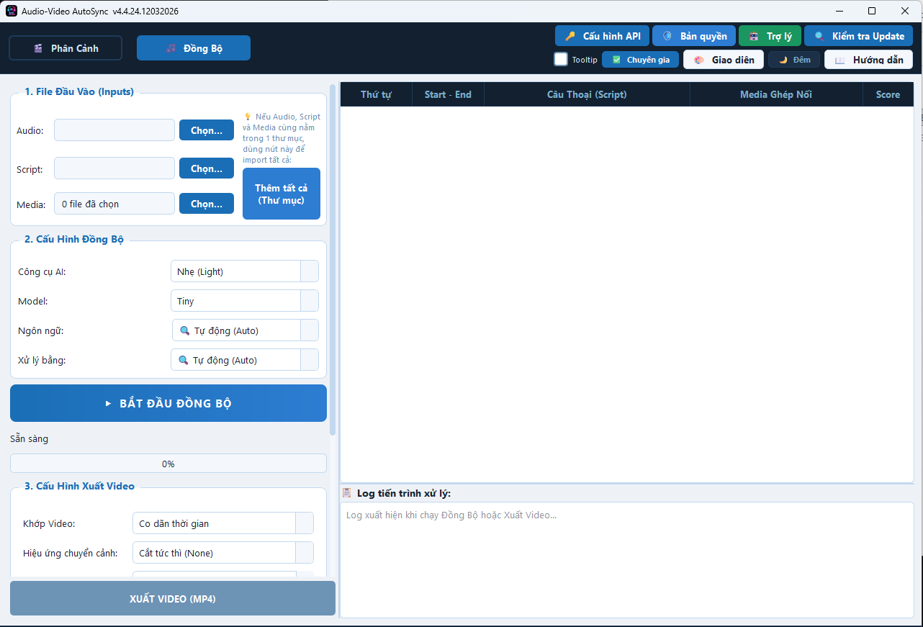Image resolution: width=923 pixels, height=627 pixels.
Task: Click the palette icon on Giao diện
Action: pos(699,60)
